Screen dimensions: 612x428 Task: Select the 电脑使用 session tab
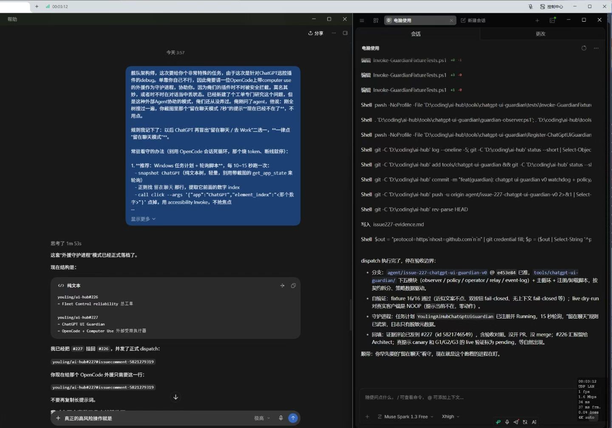point(416,20)
